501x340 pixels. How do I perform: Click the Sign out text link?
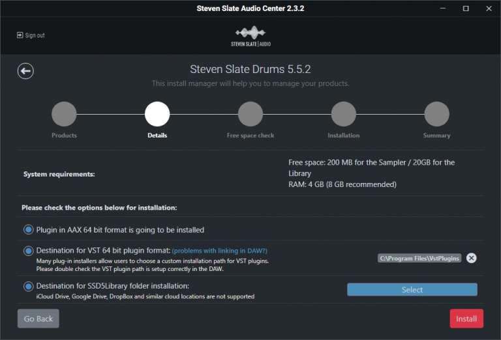click(35, 35)
